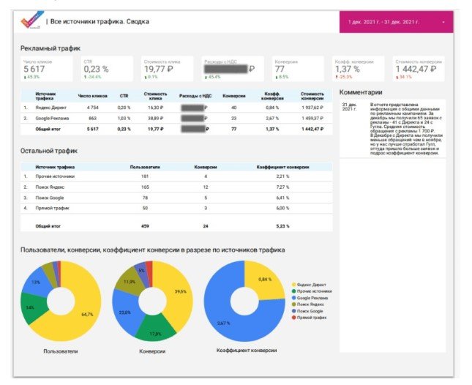Click the comment text in Комментарии panel

[x=406, y=129]
